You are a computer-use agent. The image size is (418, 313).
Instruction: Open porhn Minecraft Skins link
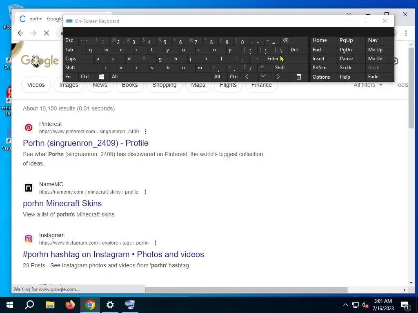coord(62,203)
